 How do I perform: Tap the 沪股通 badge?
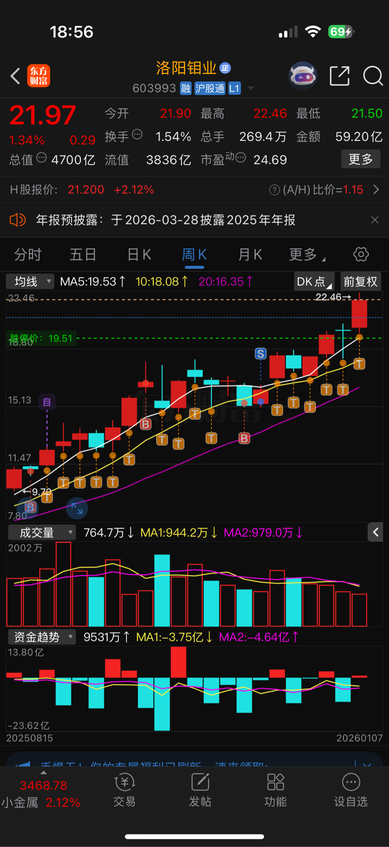tap(210, 88)
